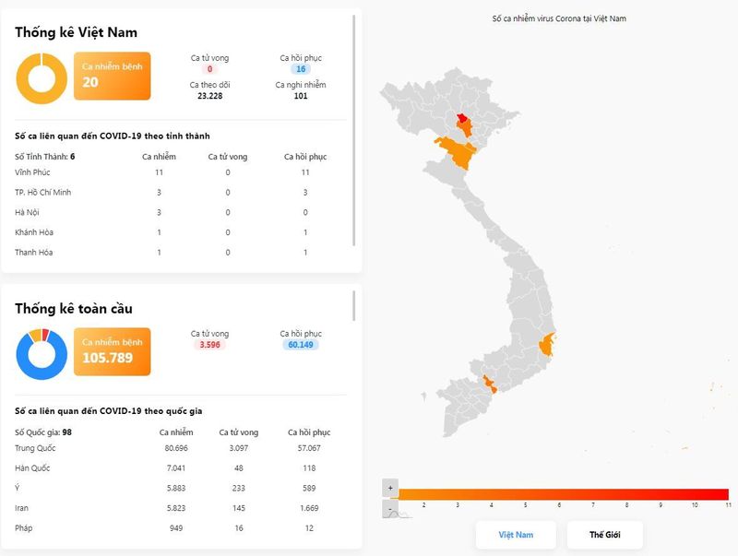Select the Trung Quốc row in country table

[x=175, y=447]
